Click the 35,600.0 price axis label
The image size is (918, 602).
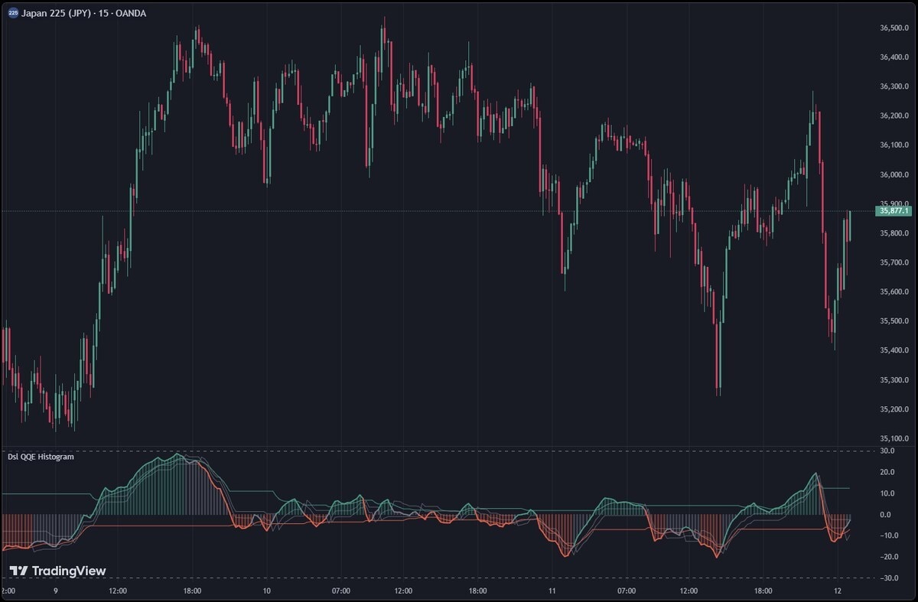[x=894, y=291]
